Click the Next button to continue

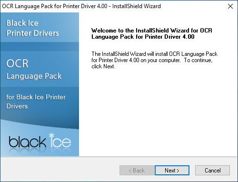[172, 171]
